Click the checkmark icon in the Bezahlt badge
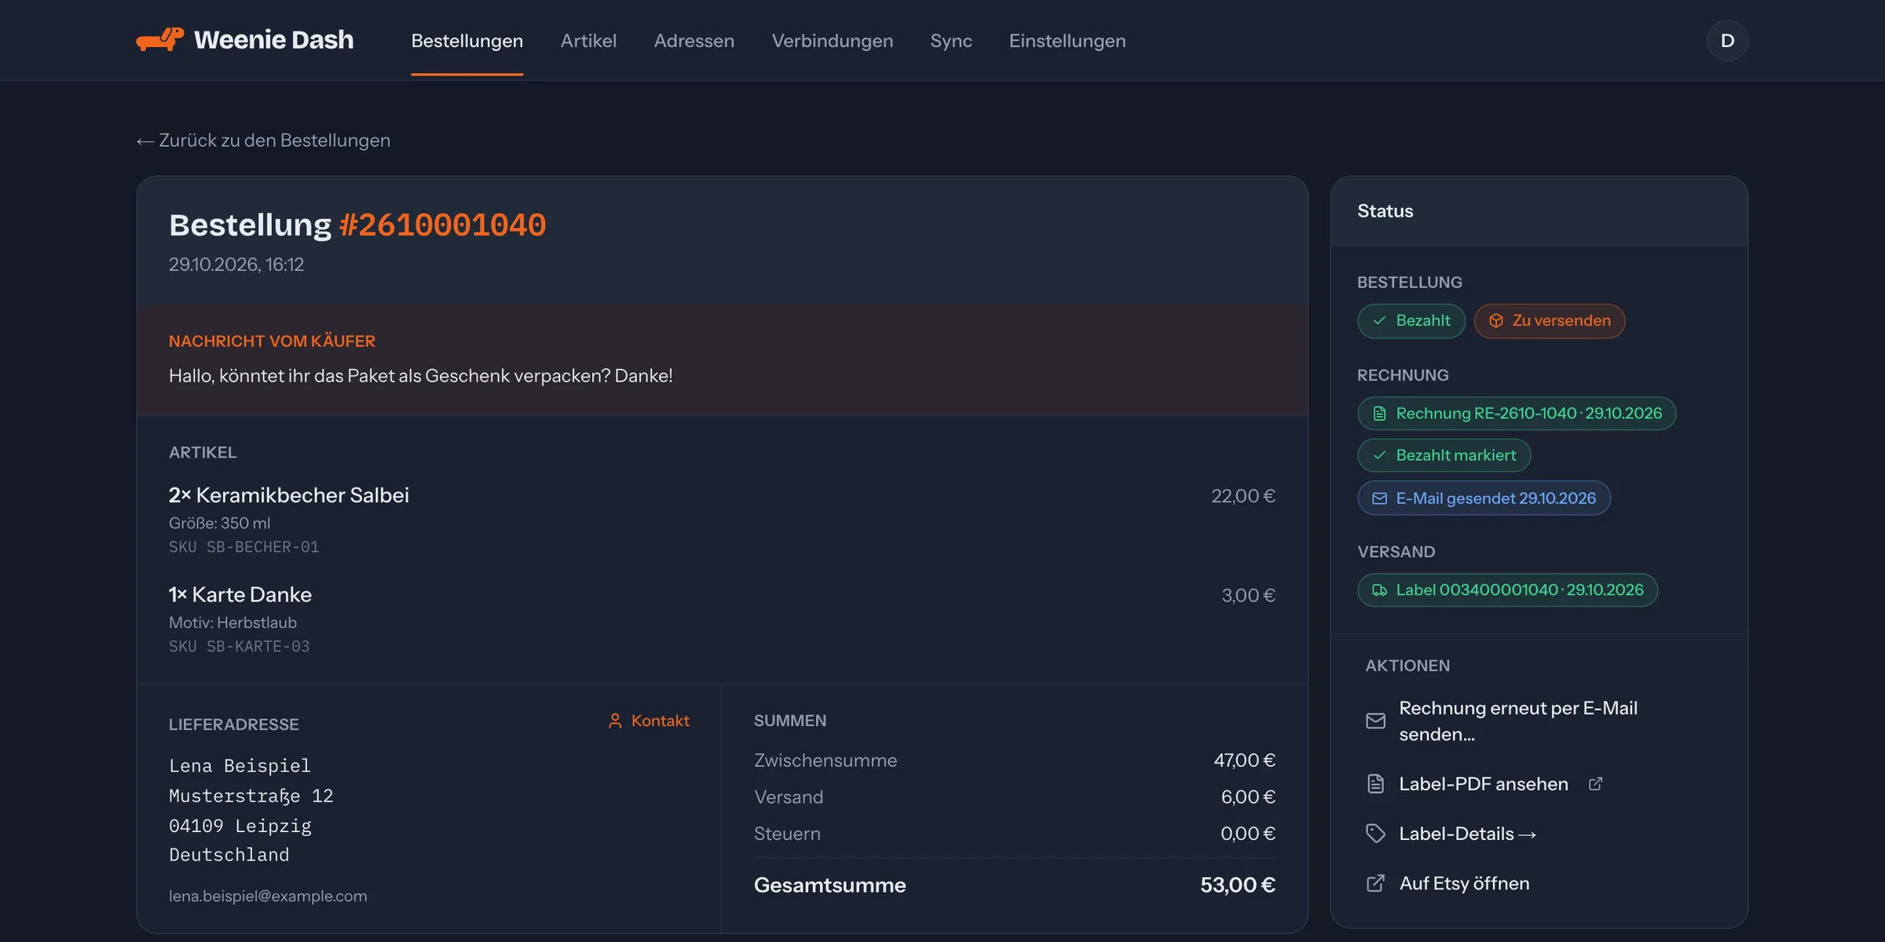This screenshot has height=942, width=1885. (1379, 320)
